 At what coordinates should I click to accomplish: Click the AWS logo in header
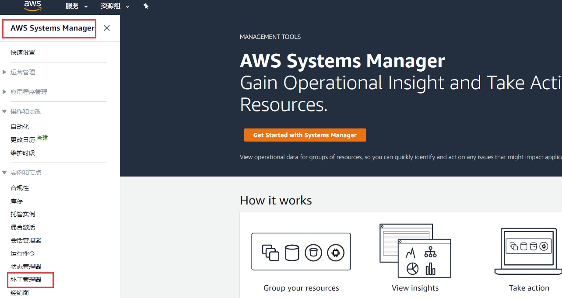tap(33, 6)
